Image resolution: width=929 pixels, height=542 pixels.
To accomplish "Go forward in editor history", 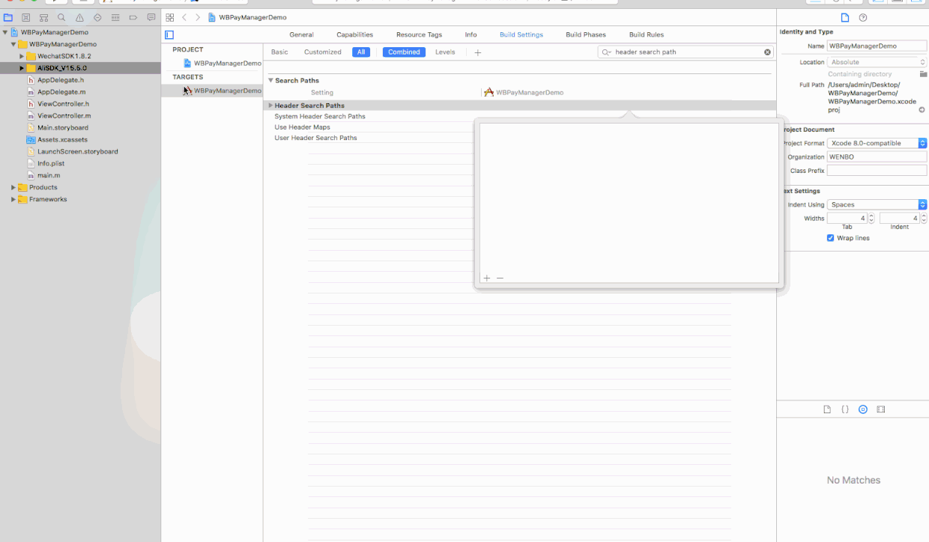I will pyautogui.click(x=198, y=16).
